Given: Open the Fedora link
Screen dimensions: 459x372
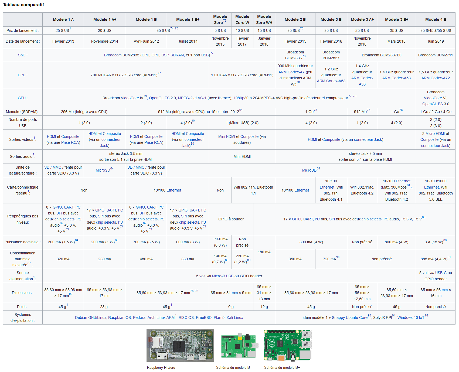Looking at the screenshot, I should pos(139,318).
